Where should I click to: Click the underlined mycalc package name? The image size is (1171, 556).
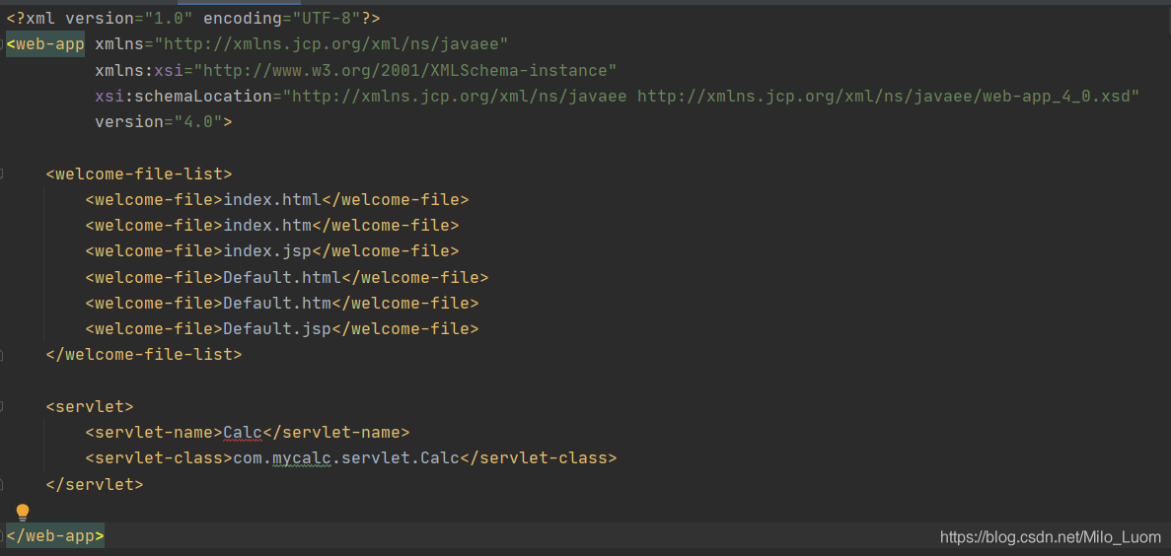[301, 457]
